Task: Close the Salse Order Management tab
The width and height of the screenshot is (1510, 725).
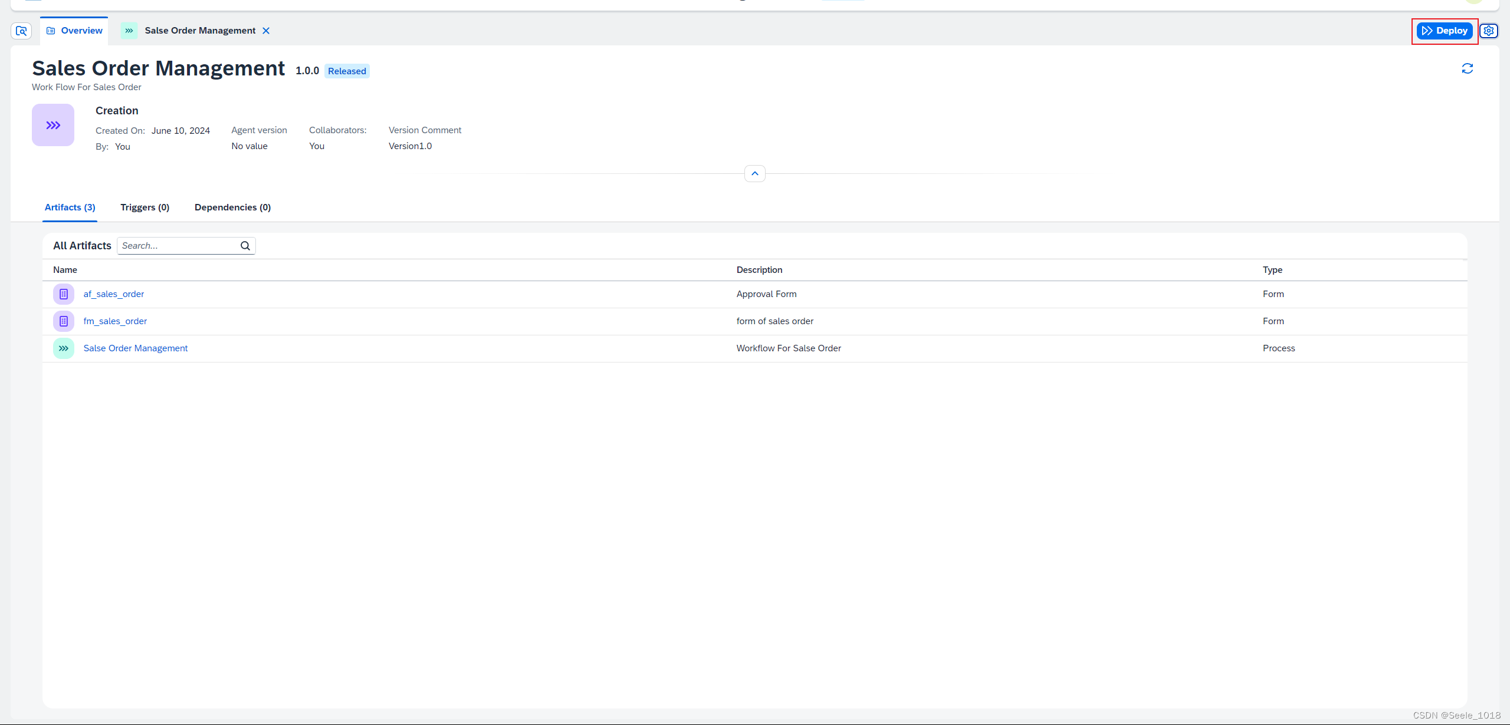Action: 266,31
